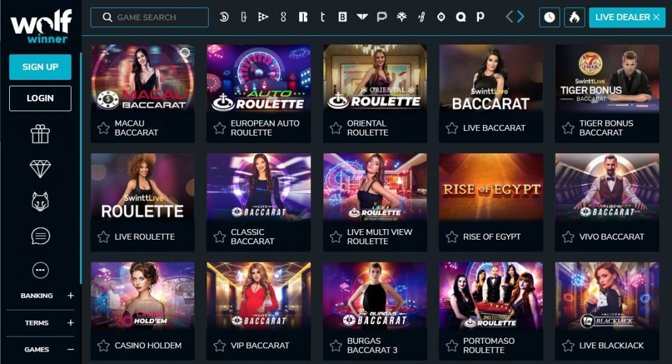Screen dimensions: 672x364
Task: Click the Wolf Winner logo
Action: click(x=41, y=27)
